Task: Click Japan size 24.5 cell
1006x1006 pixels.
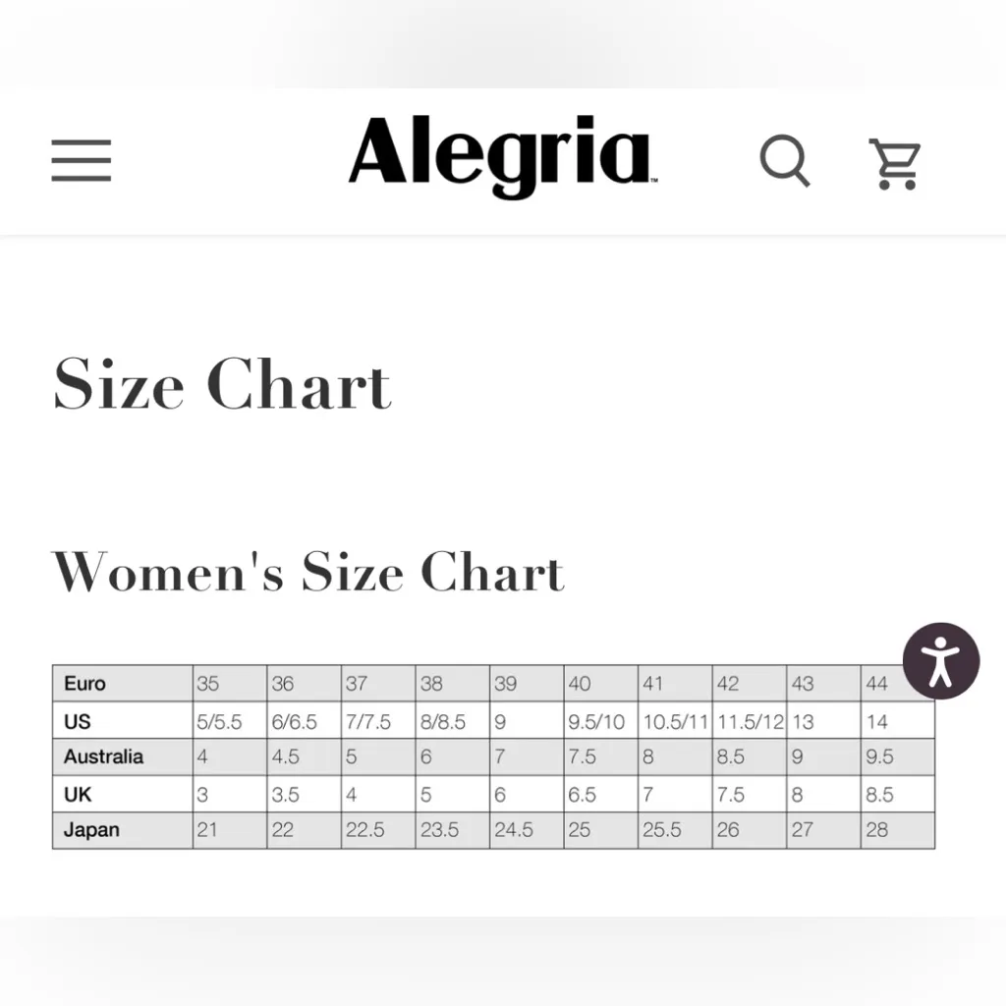Action: click(x=526, y=830)
